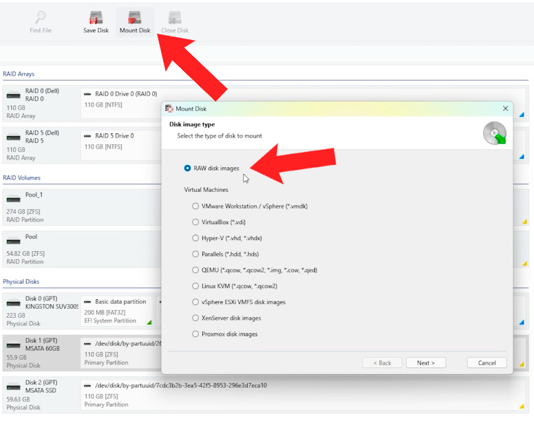Click the < Back button
Viewport: 534px width, 423px height.
click(x=382, y=362)
